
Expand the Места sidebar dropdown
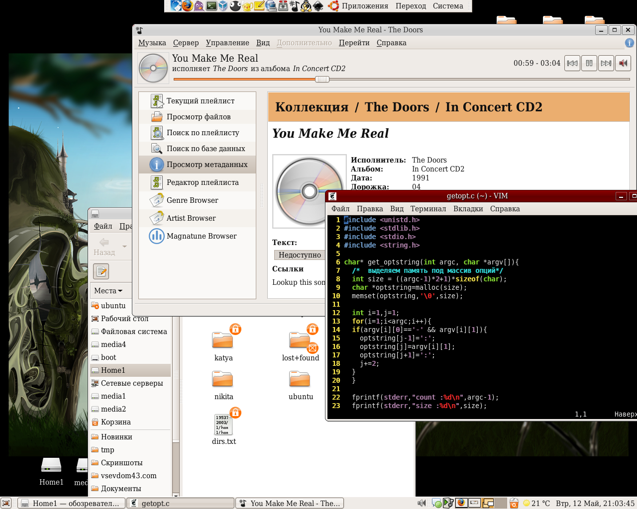[108, 291]
